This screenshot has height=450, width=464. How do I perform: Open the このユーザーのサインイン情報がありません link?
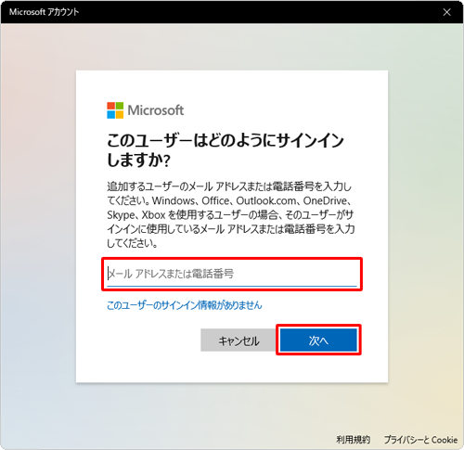(185, 305)
